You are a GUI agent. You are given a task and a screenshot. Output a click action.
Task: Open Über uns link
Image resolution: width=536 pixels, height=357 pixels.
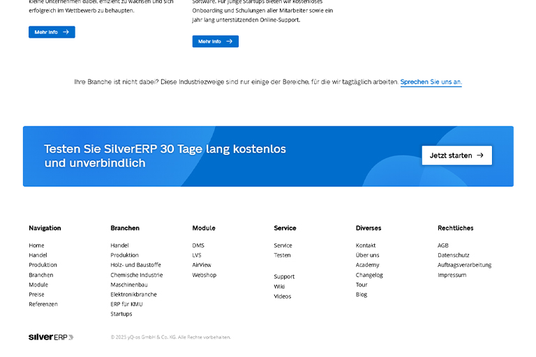pyautogui.click(x=368, y=255)
